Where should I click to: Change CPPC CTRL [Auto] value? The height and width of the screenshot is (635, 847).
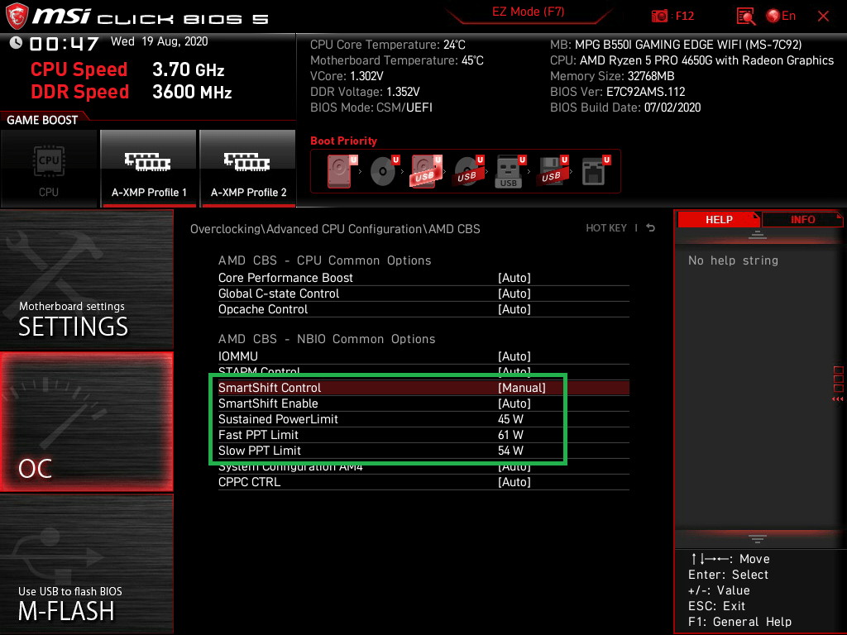(x=514, y=482)
